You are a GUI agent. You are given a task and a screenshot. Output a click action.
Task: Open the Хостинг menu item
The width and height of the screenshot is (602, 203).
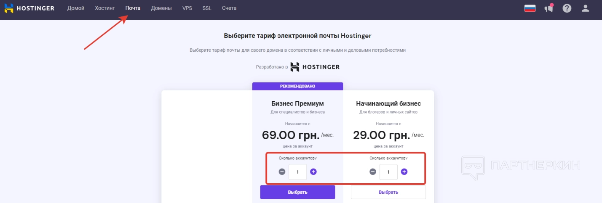click(105, 8)
